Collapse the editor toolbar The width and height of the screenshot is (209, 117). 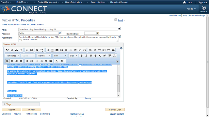(x=117, y=61)
